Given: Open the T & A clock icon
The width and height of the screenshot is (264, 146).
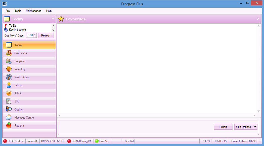Looking at the screenshot, I should tap(9, 93).
